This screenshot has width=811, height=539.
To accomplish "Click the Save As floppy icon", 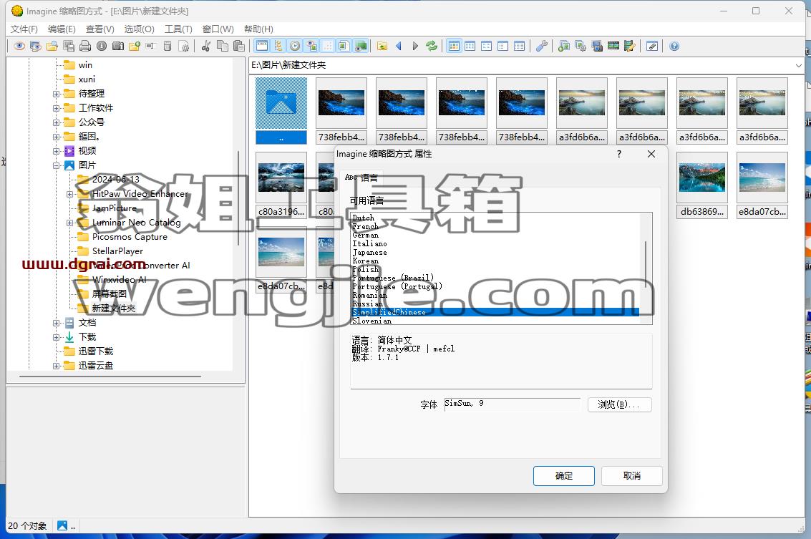I will tap(69, 46).
